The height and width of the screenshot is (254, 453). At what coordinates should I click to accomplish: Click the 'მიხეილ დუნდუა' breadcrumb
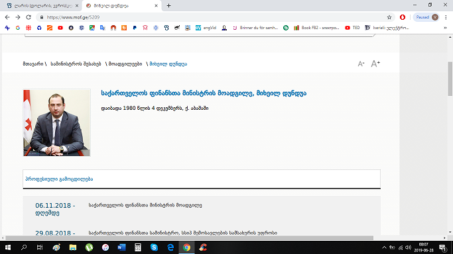168,64
